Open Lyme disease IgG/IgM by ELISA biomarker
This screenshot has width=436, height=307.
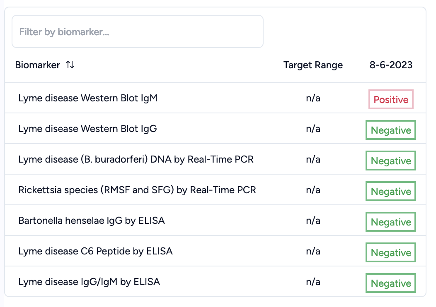[x=89, y=282]
